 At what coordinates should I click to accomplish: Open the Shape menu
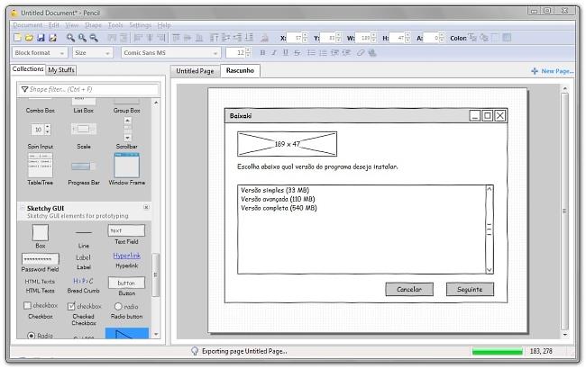[93, 25]
